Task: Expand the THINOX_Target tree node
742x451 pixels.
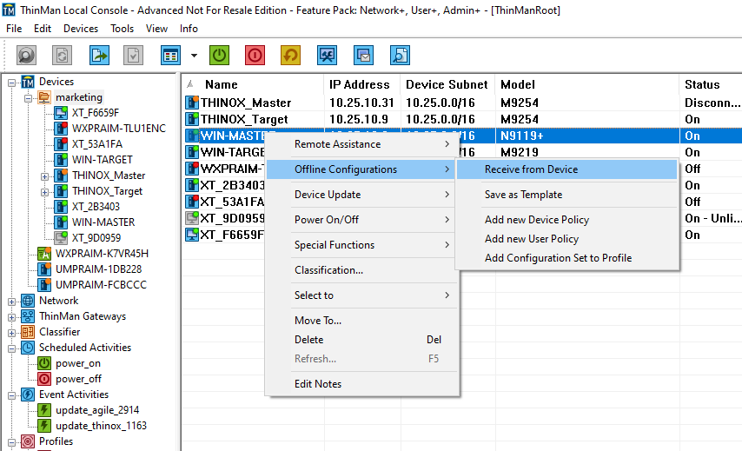Action: 44,192
